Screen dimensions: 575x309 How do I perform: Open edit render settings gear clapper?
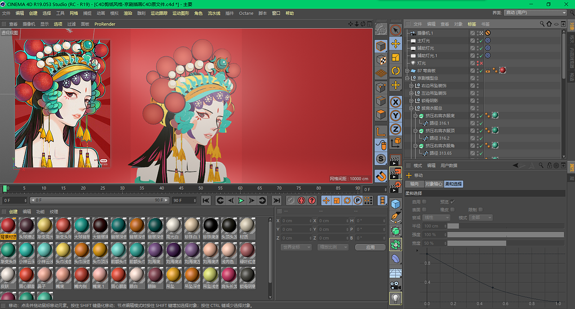[x=395, y=186]
